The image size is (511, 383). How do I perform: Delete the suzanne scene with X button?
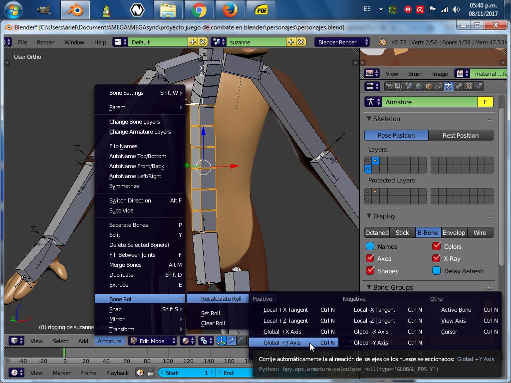pos(301,42)
